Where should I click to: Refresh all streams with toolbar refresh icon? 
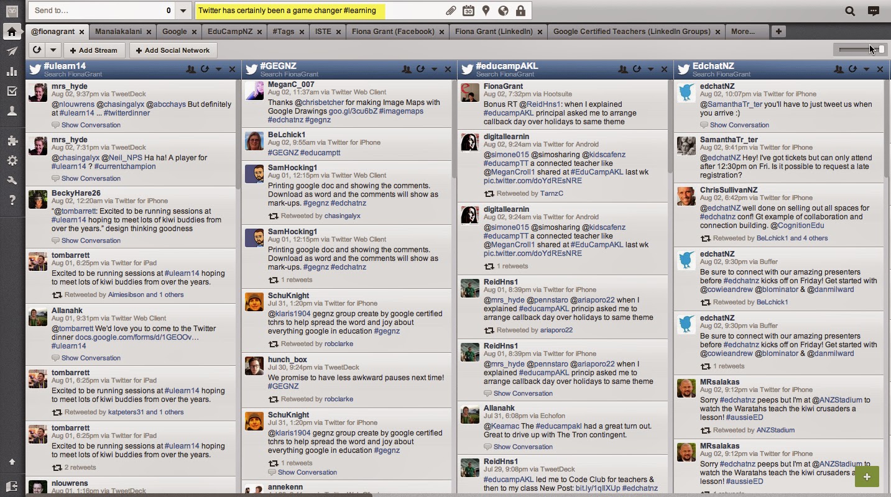[37, 50]
